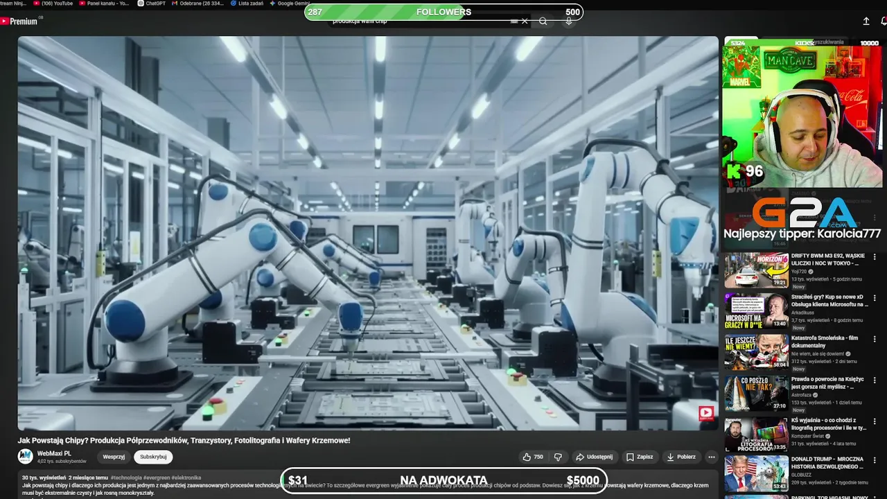This screenshot has width=887, height=499.
Task: Switch to the (106) YouTube browser tab
Action: (53, 3)
